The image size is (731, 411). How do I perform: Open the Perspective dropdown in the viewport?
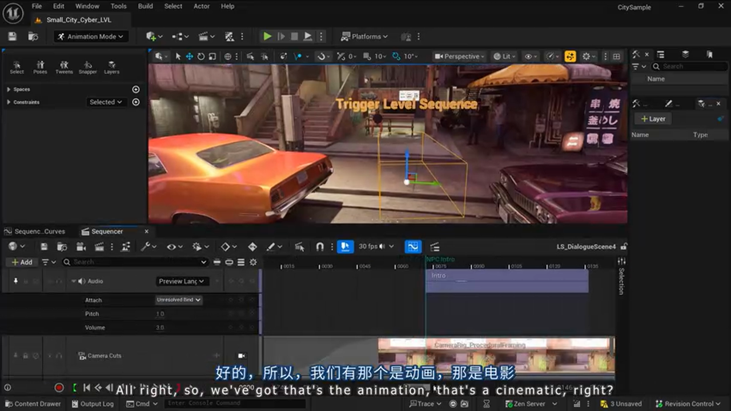(x=459, y=57)
